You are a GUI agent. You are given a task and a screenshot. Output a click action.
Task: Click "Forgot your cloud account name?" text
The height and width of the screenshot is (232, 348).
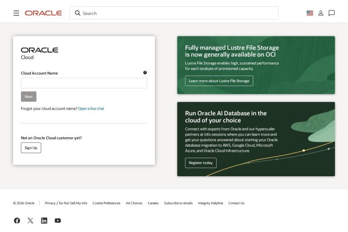click(49, 109)
